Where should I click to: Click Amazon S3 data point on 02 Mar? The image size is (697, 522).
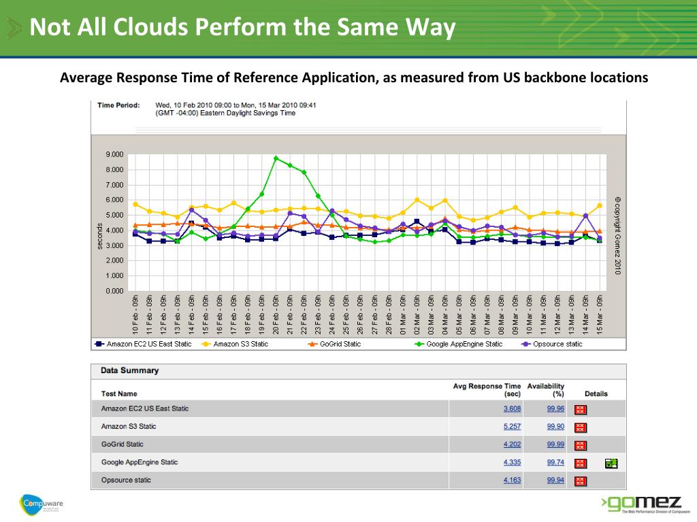pos(417,201)
